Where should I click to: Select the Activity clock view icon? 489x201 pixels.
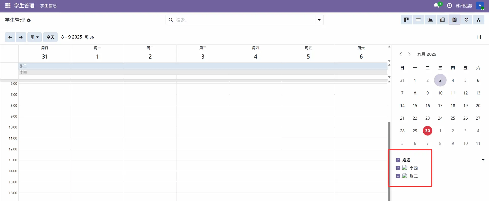click(466, 20)
